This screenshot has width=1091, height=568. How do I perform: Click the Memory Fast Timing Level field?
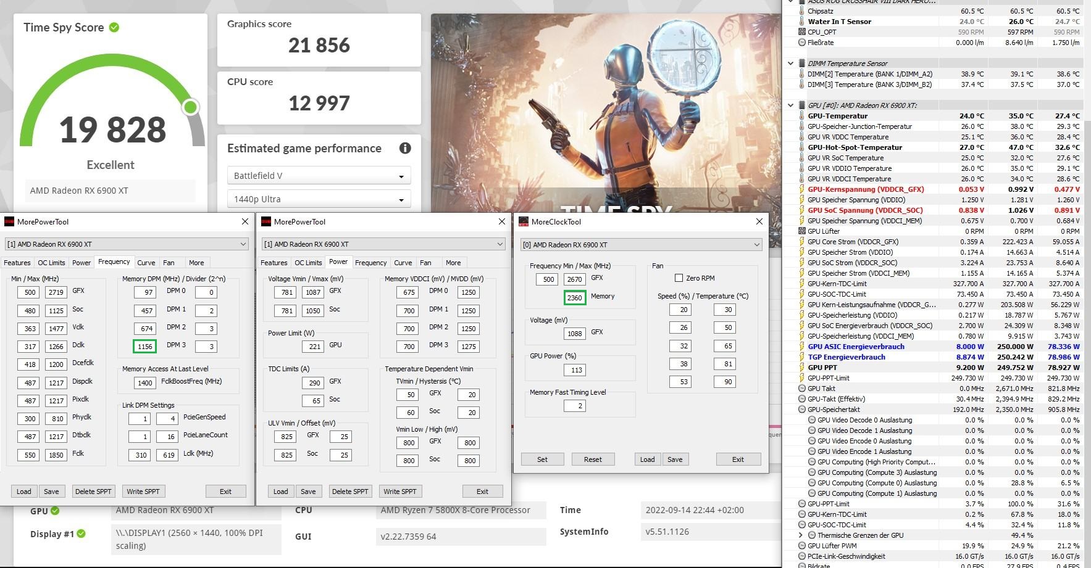(x=574, y=406)
